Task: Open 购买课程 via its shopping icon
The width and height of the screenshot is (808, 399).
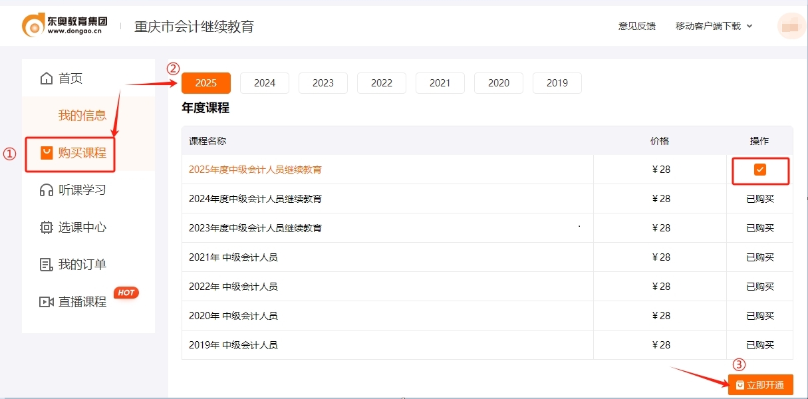Action: [45, 152]
